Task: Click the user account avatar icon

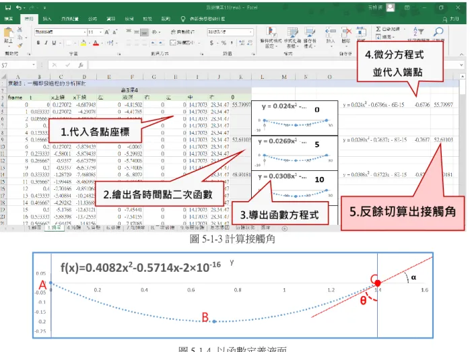Action: [x=391, y=7]
